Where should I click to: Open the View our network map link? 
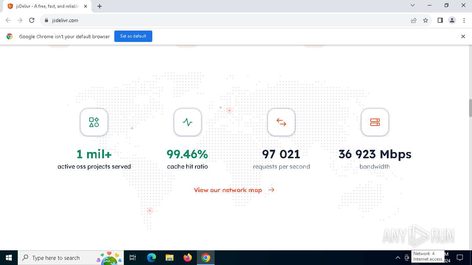[234, 190]
